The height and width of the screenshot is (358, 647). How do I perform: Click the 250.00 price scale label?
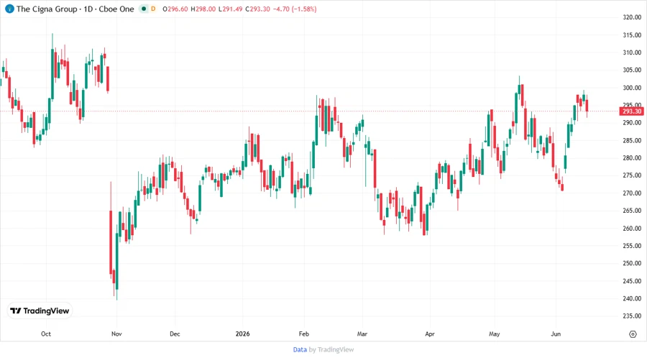pos(632,263)
